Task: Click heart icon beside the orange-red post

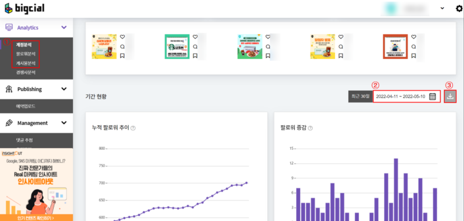Action: click(x=414, y=37)
